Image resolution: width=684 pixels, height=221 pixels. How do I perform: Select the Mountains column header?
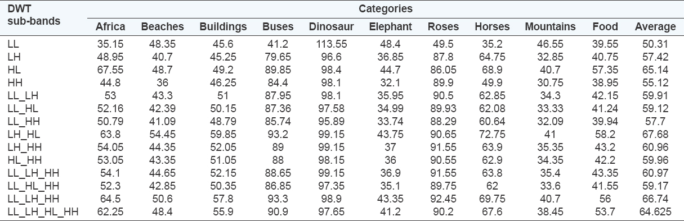tap(550, 26)
